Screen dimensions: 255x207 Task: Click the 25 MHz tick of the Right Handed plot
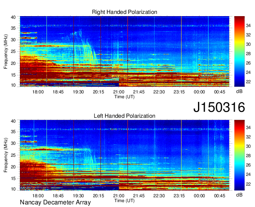(x=13, y=51)
